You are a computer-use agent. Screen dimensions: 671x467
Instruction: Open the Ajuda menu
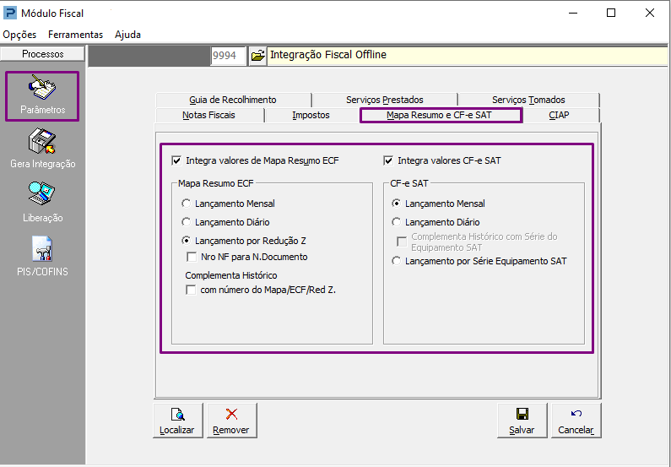(x=128, y=35)
